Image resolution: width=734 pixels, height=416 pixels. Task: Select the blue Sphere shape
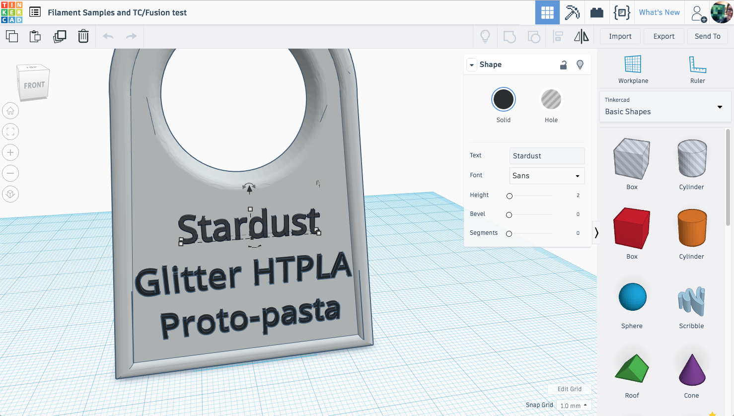click(x=632, y=297)
